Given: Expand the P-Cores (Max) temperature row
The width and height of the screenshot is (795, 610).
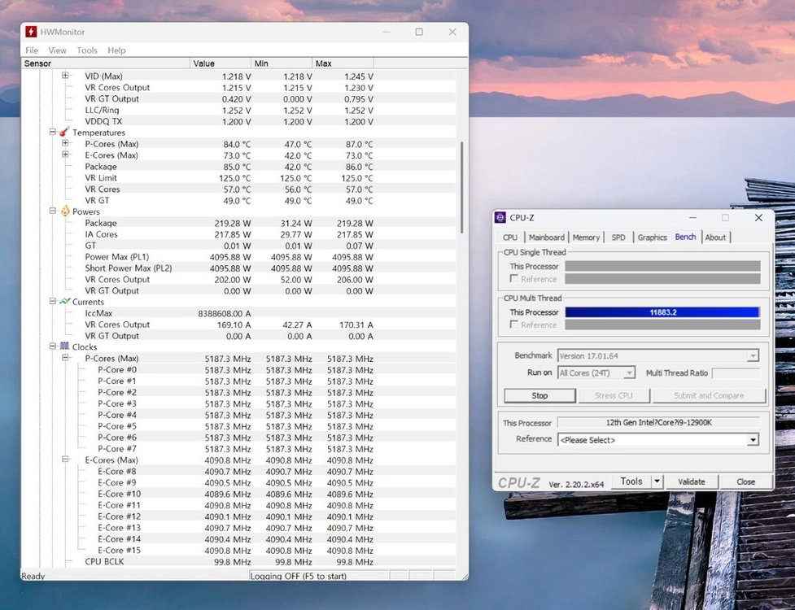Looking at the screenshot, I should pyautogui.click(x=65, y=143).
